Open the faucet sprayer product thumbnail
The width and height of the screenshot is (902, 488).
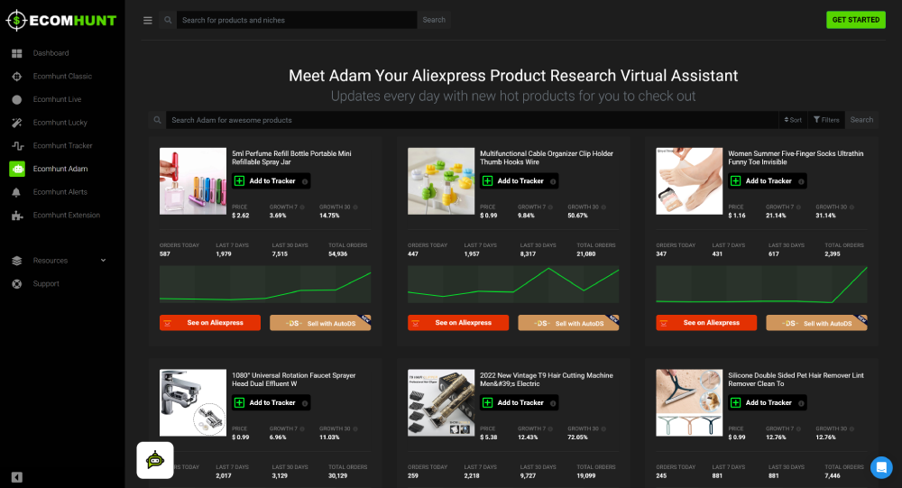(x=193, y=403)
